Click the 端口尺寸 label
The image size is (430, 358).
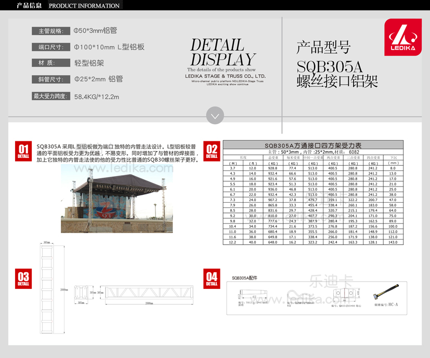[x=51, y=47]
